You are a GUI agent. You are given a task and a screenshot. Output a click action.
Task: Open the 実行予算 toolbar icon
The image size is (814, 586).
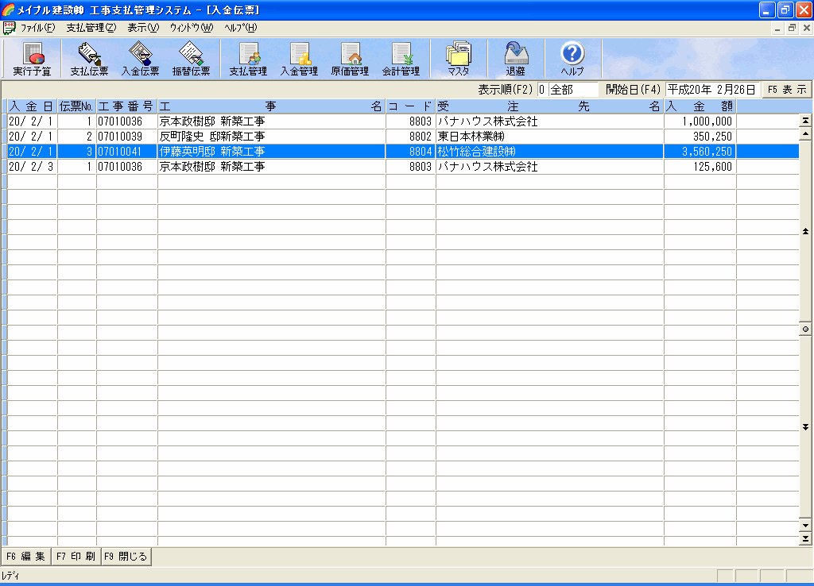pos(32,59)
